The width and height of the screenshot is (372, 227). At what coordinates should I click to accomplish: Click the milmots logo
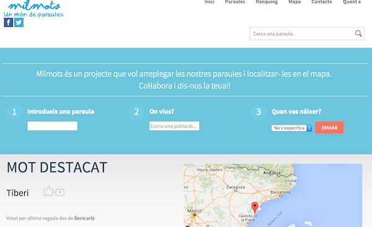tap(33, 9)
